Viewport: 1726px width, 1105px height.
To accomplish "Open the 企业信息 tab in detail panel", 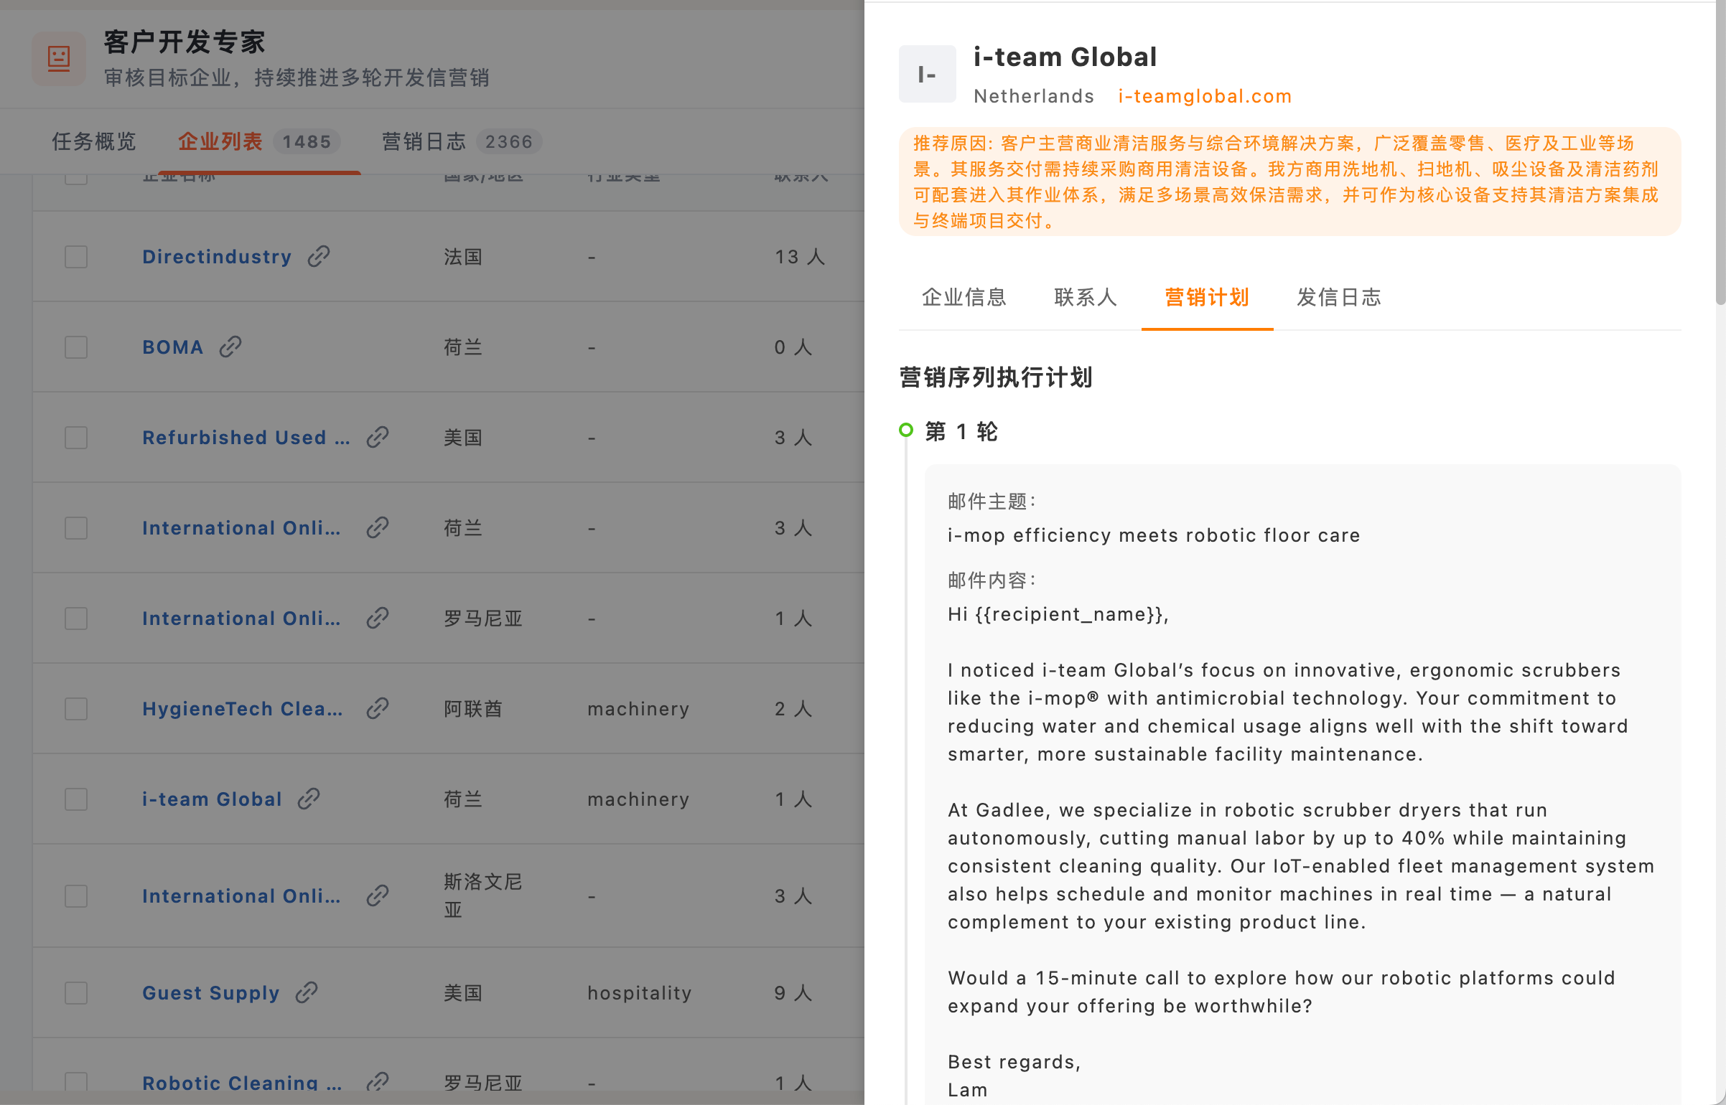I will click(x=964, y=297).
